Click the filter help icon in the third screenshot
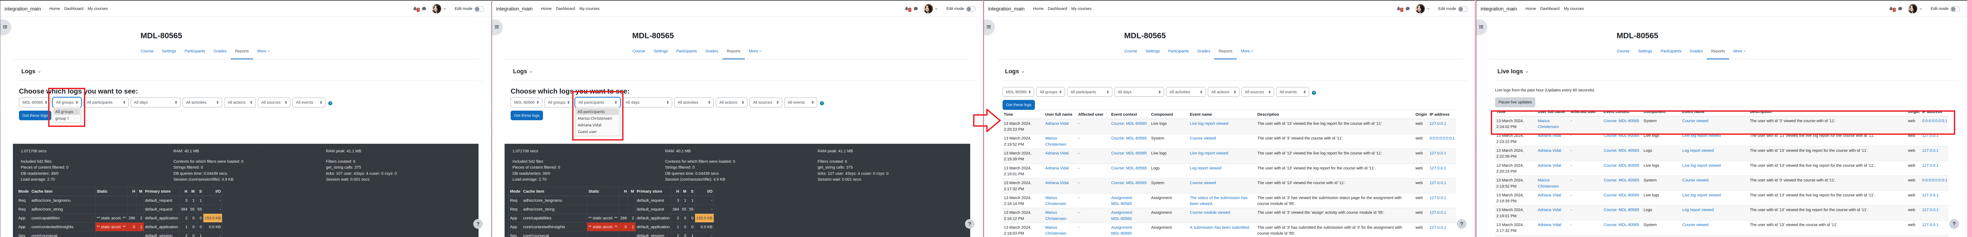Image resolution: width=1972 pixels, height=237 pixels. point(1314,93)
